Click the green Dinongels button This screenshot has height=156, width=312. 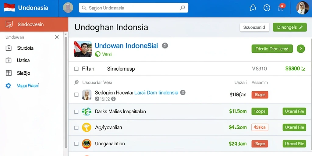click(x=290, y=27)
